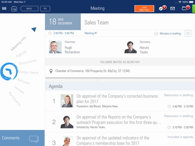Viewport: 195px width, 146px height.
Task: Click the Minutes in drafting status
Action: (170, 33)
